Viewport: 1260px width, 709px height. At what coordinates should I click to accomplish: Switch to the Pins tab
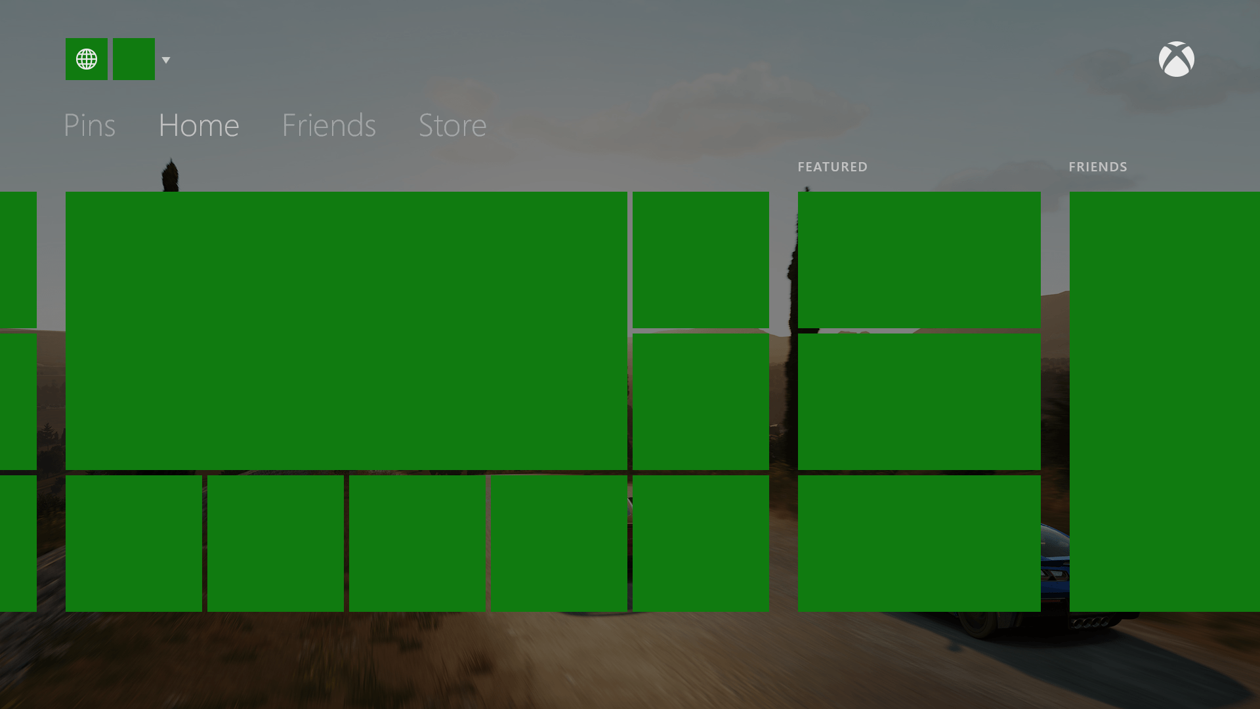coord(89,125)
